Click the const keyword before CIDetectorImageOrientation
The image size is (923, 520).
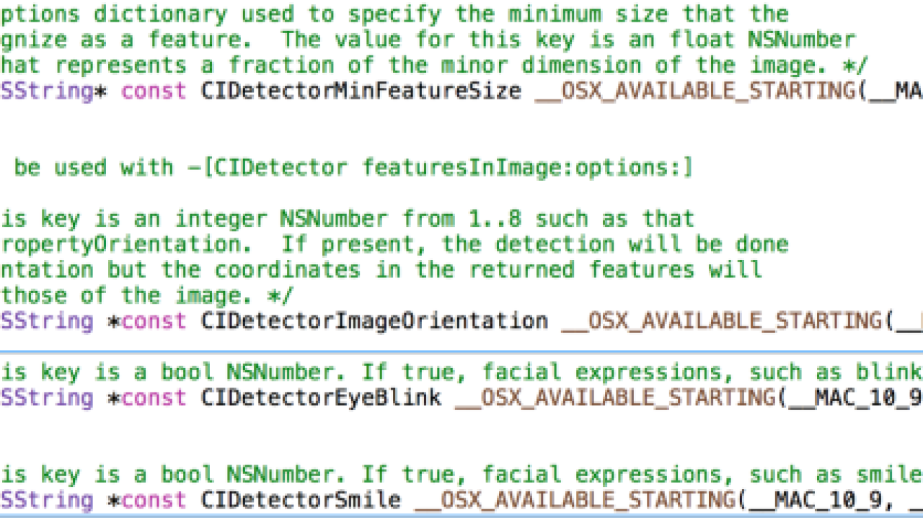(x=153, y=320)
